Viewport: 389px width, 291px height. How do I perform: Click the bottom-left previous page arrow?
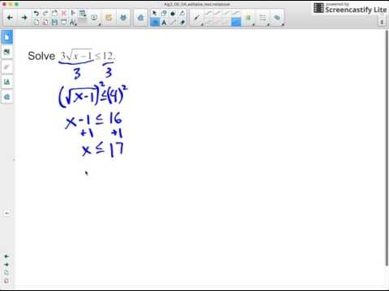(6, 256)
